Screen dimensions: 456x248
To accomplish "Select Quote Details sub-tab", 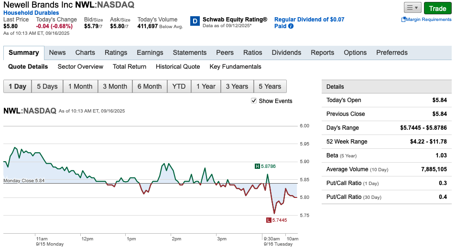I will tap(28, 67).
